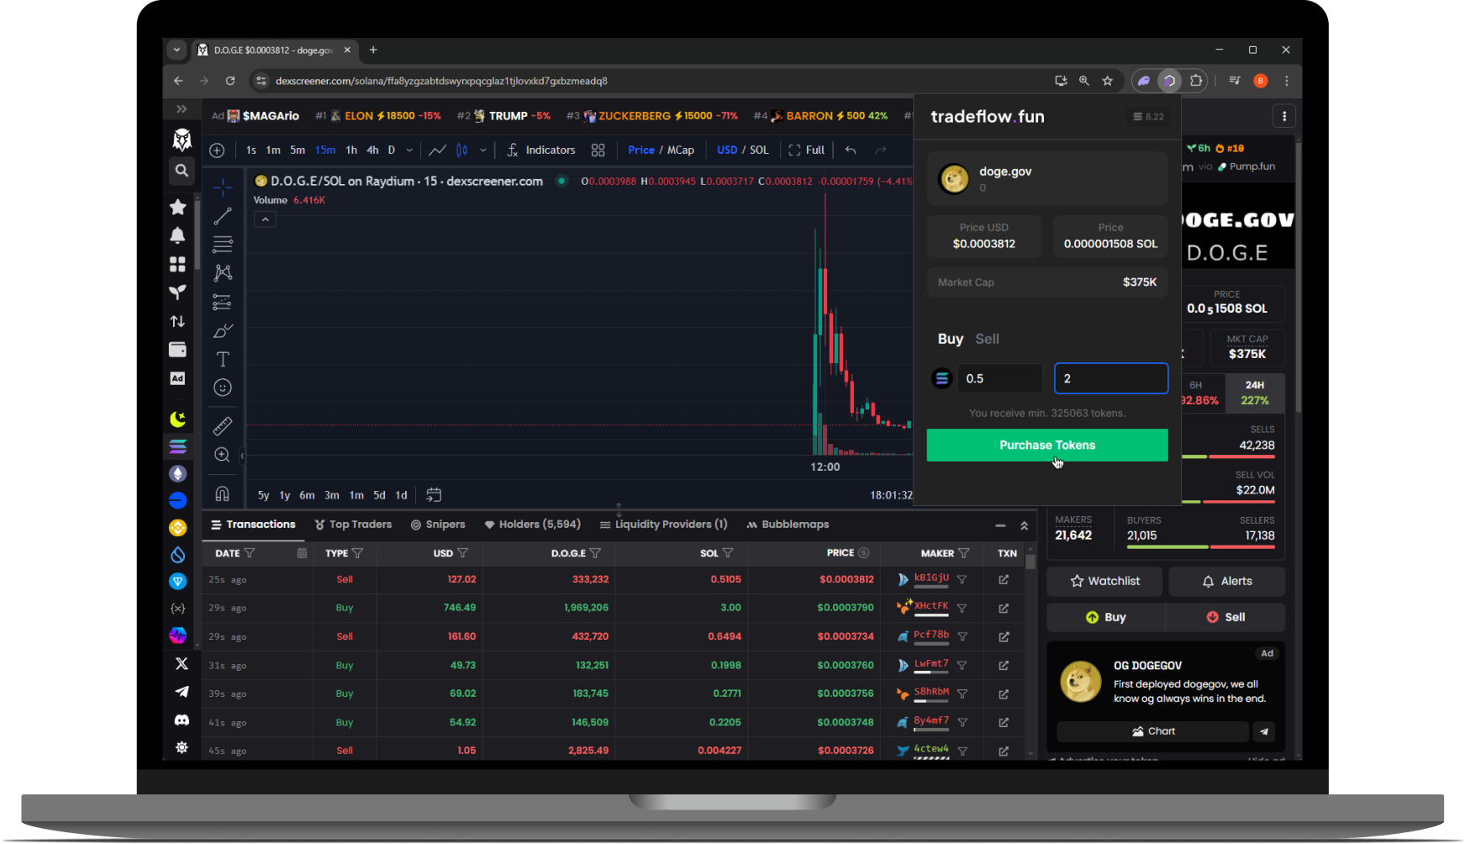Open the star watchlist in left sidebar
Screen dimensions: 1465x844
[177, 207]
